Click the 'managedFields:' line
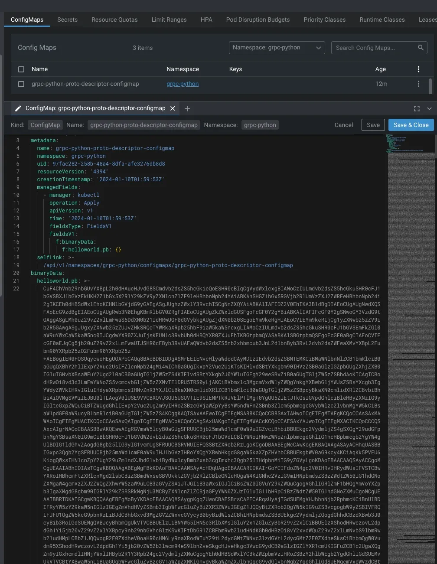This screenshot has height=564, width=437. [x=59, y=187]
